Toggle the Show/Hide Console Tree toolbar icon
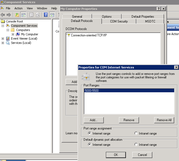This screenshot has height=161, width=179. coord(23,15)
